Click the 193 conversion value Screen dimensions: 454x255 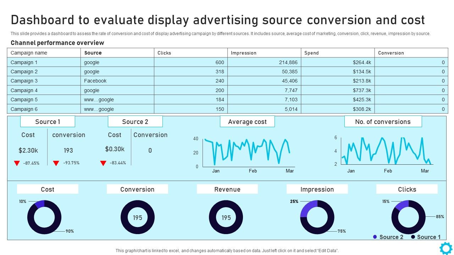click(x=68, y=151)
